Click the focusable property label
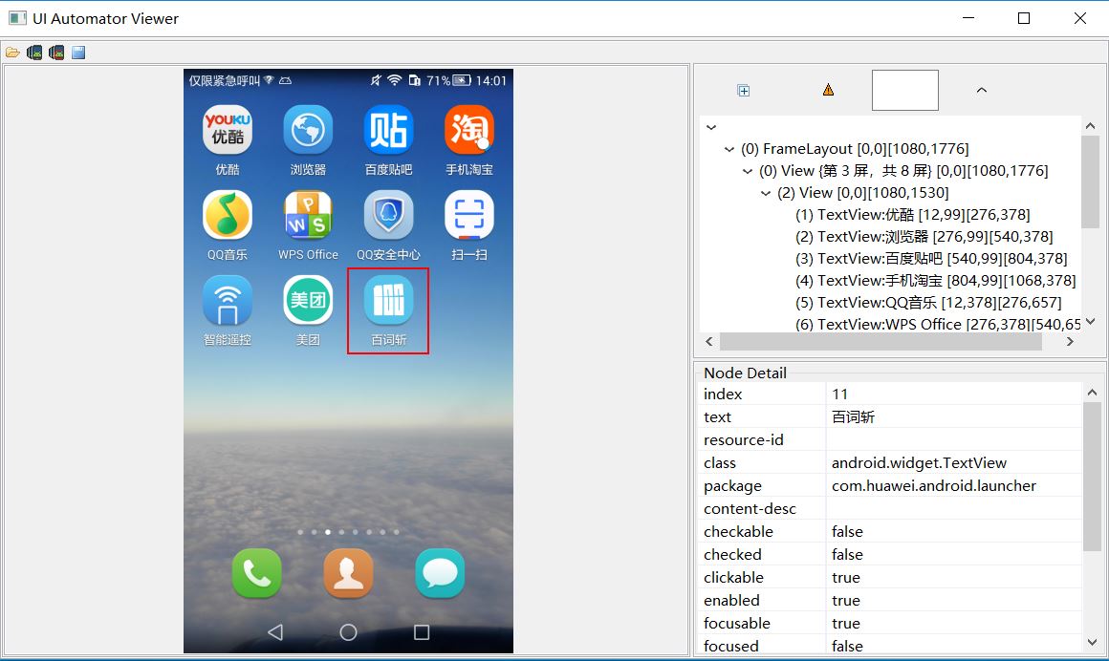Viewport: 1109px width, 661px height. click(x=736, y=624)
